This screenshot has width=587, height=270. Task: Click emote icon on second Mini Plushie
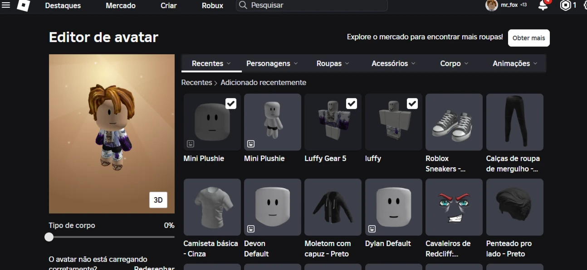[251, 144]
